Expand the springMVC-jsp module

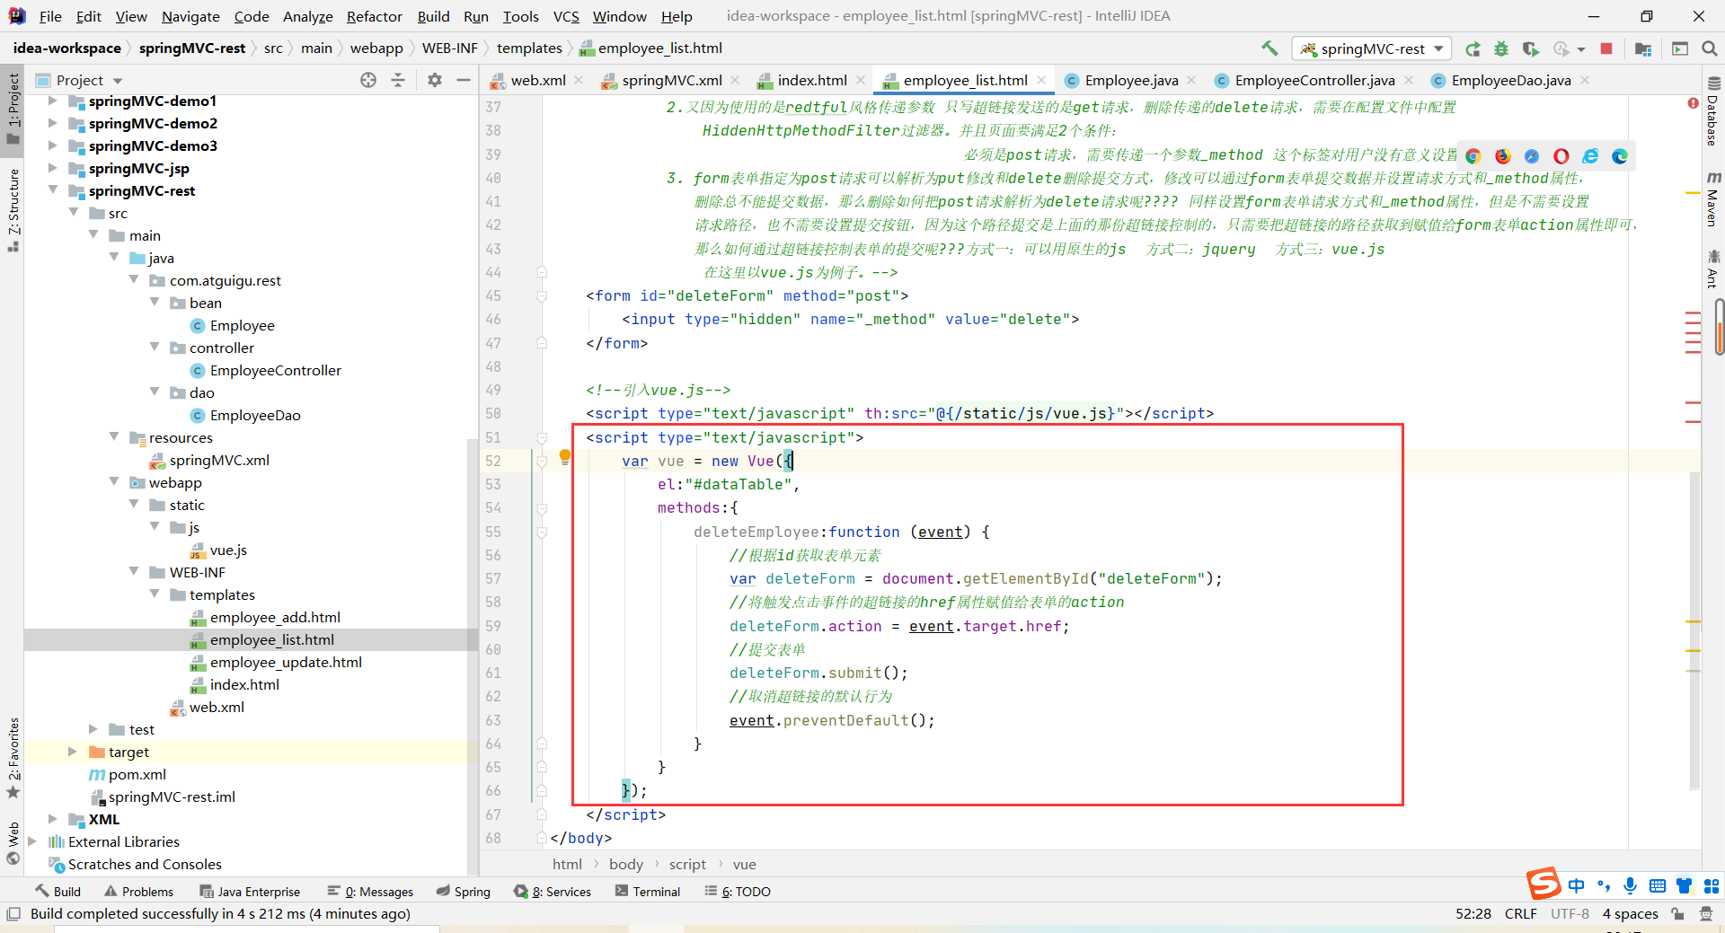(x=53, y=168)
